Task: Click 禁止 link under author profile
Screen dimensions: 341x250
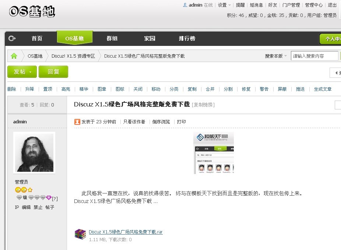Action: (38, 207)
